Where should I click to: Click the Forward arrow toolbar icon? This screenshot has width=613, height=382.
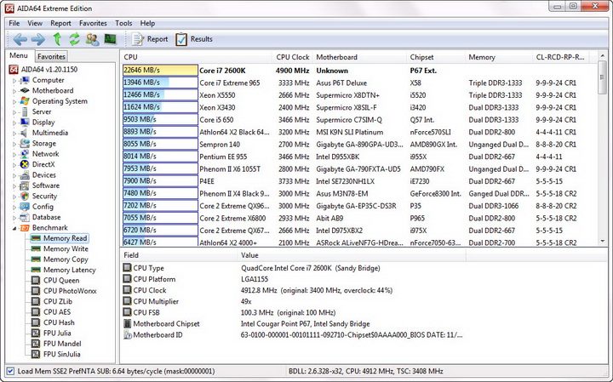[38, 39]
